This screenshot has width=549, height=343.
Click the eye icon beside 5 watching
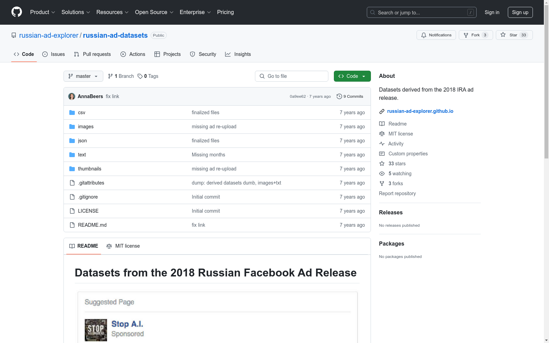[382, 174]
